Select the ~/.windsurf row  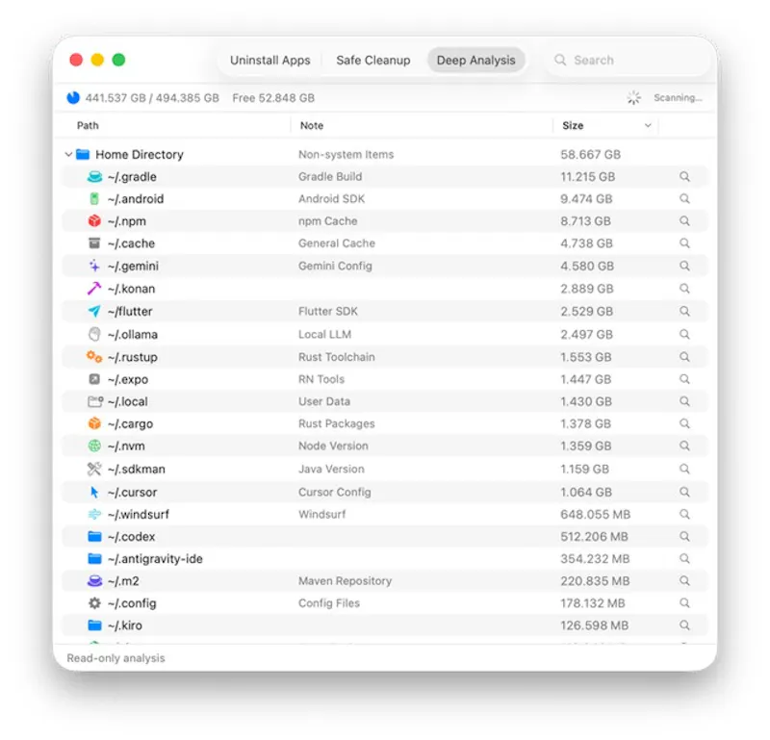pos(385,514)
